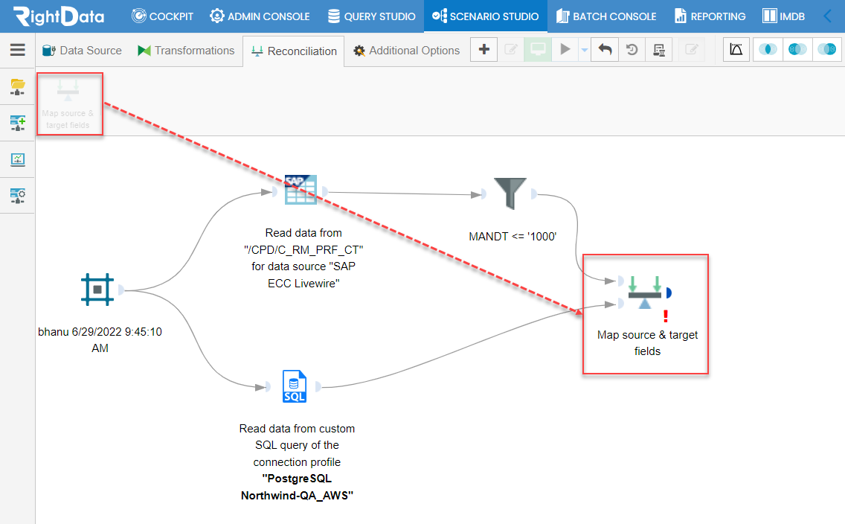Switch to the Data Source tab
Image resolution: width=845 pixels, height=524 pixels.
click(82, 51)
